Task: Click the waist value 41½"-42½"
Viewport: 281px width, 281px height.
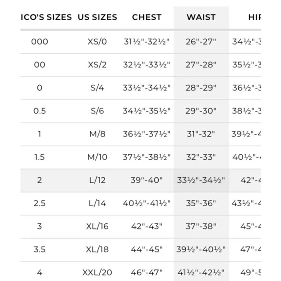Action: [x=201, y=273]
